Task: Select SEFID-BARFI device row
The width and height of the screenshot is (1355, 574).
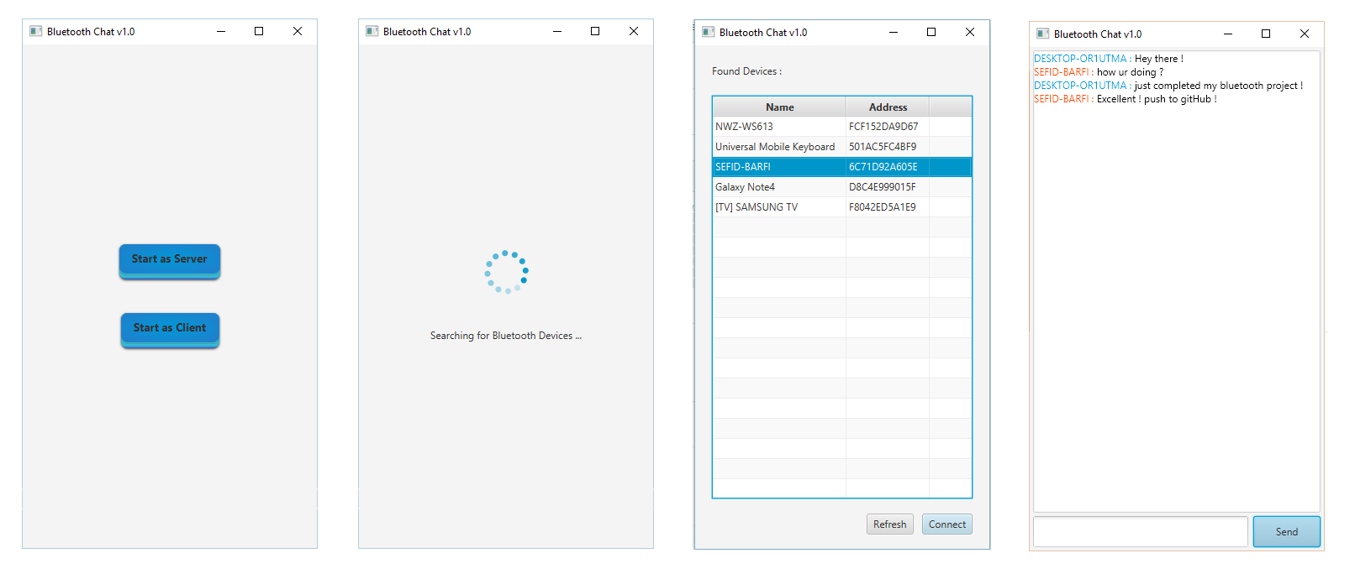Action: (842, 167)
